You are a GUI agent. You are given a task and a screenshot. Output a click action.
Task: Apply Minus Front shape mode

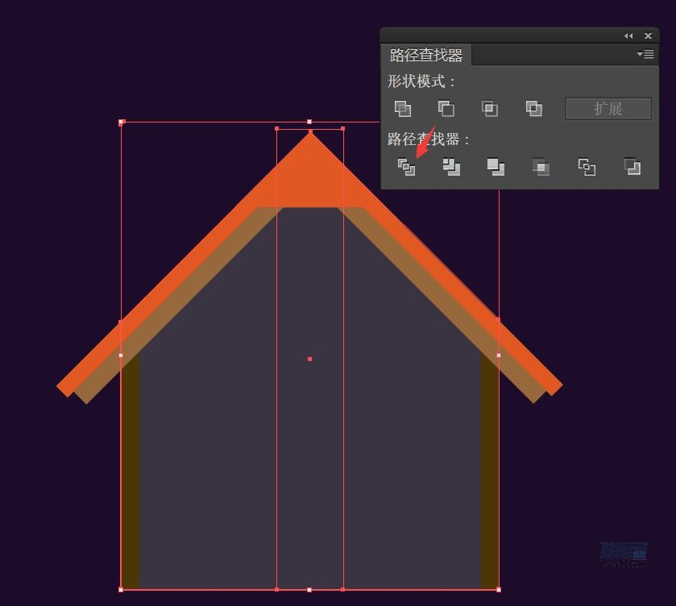pos(446,108)
